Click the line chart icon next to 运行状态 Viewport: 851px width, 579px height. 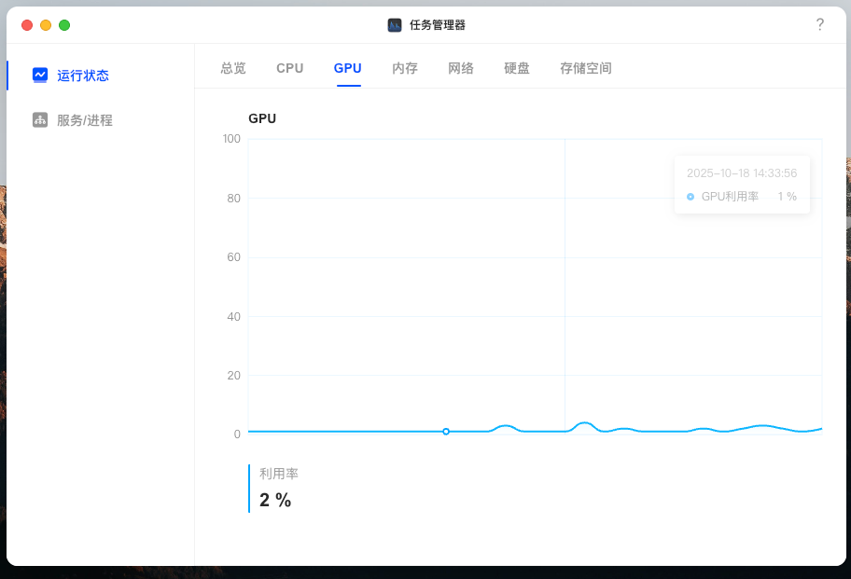pos(40,76)
